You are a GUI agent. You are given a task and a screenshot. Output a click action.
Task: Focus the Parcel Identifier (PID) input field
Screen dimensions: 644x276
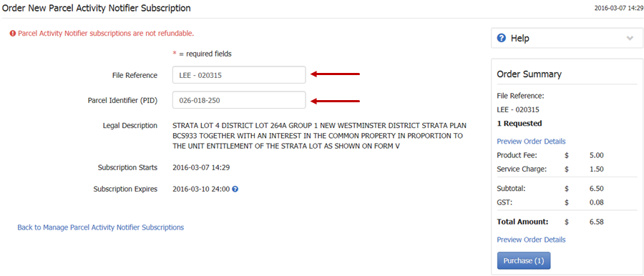(x=239, y=100)
